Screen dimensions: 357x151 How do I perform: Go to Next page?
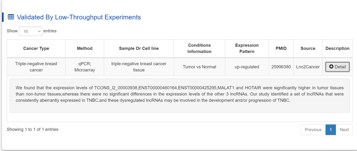pyautogui.click(x=344, y=129)
